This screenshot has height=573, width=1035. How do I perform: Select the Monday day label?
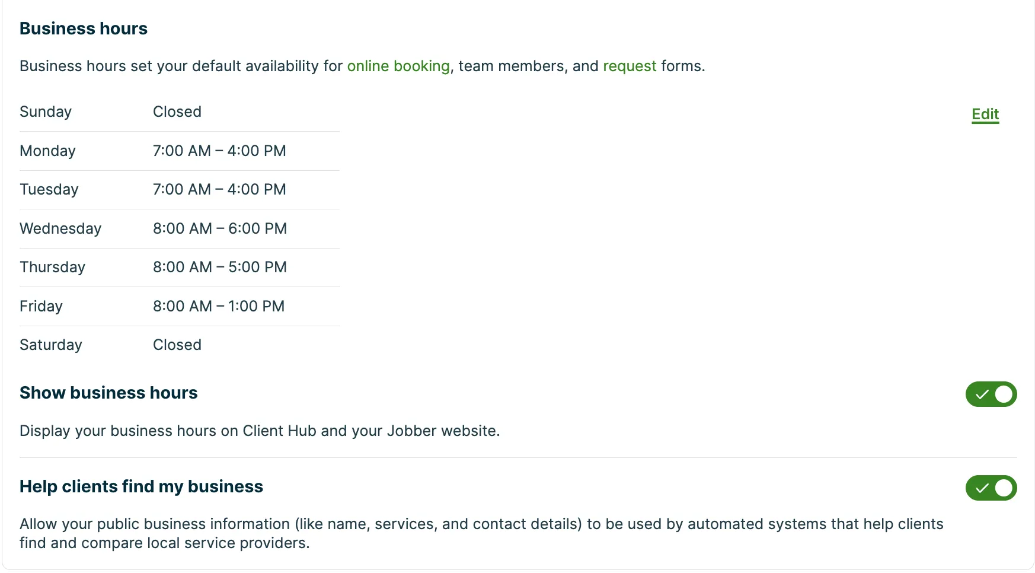pos(47,151)
